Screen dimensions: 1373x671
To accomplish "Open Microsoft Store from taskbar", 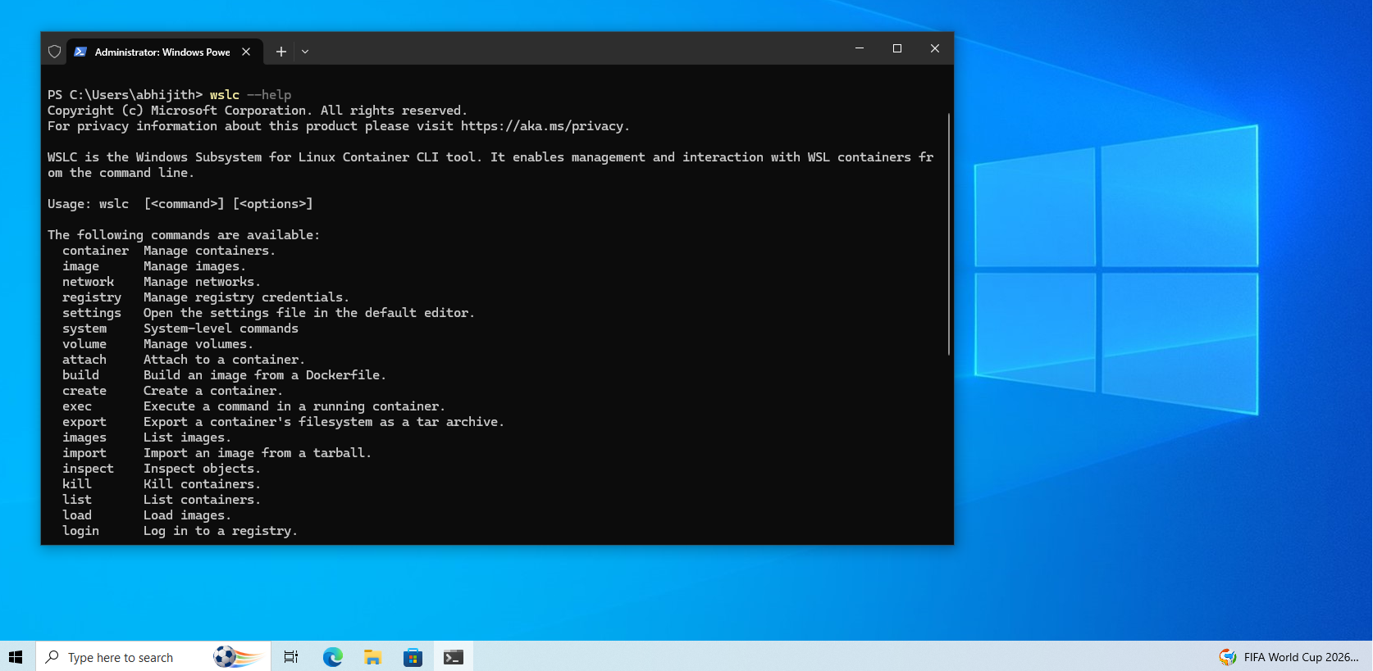I will (x=413, y=656).
